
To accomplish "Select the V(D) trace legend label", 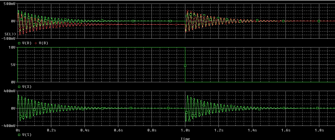I will click(x=27, y=43).
